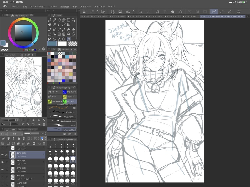Viewport: 250px width, 187px height.
Task: Select the NOHO PEN sub tool group
Action: 55,101
